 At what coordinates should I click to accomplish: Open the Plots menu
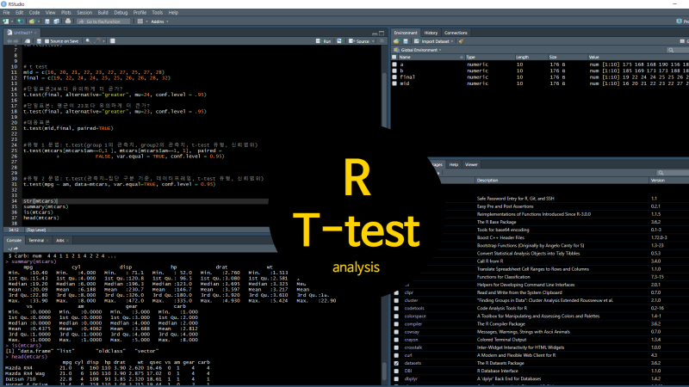(x=66, y=13)
